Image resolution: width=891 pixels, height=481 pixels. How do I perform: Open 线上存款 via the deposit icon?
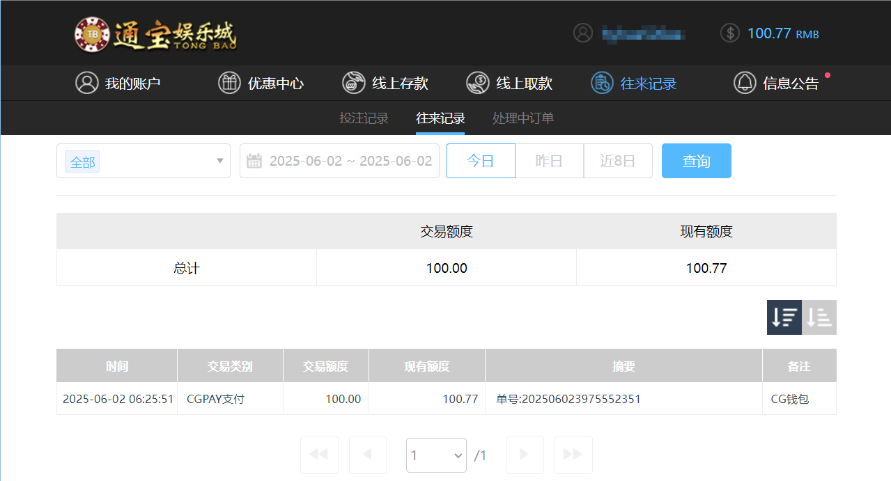coord(353,83)
